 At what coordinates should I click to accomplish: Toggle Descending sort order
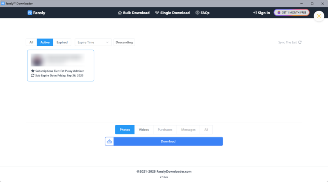coord(124,42)
